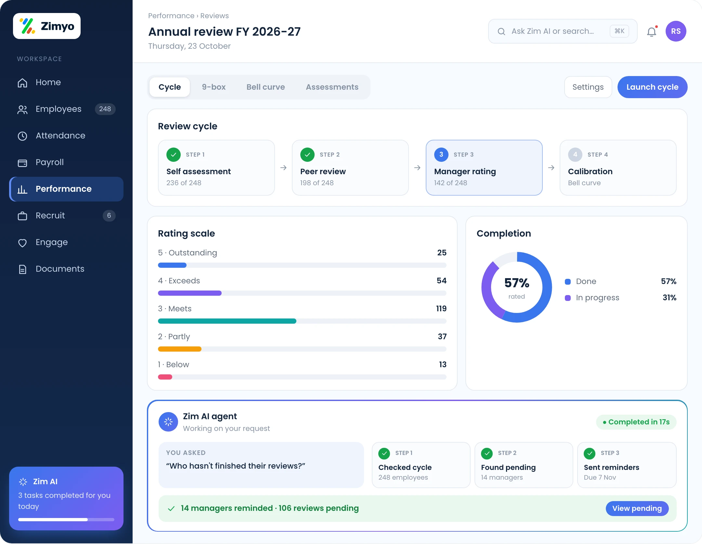This screenshot has height=544, width=702.
Task: Click the Manager rating step 3 badge
Action: 441,155
